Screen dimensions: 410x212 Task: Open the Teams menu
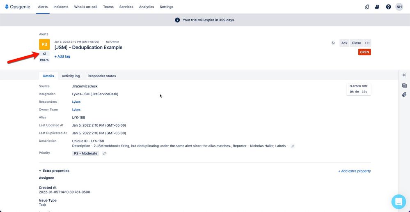coord(108,7)
